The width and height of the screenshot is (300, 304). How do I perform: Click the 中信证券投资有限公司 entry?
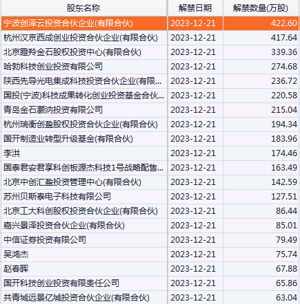tap(45, 240)
